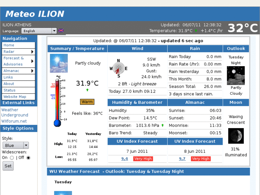This screenshot has width=260, height=195.
Task: Open Weather Underground external link
Action: click(15, 112)
